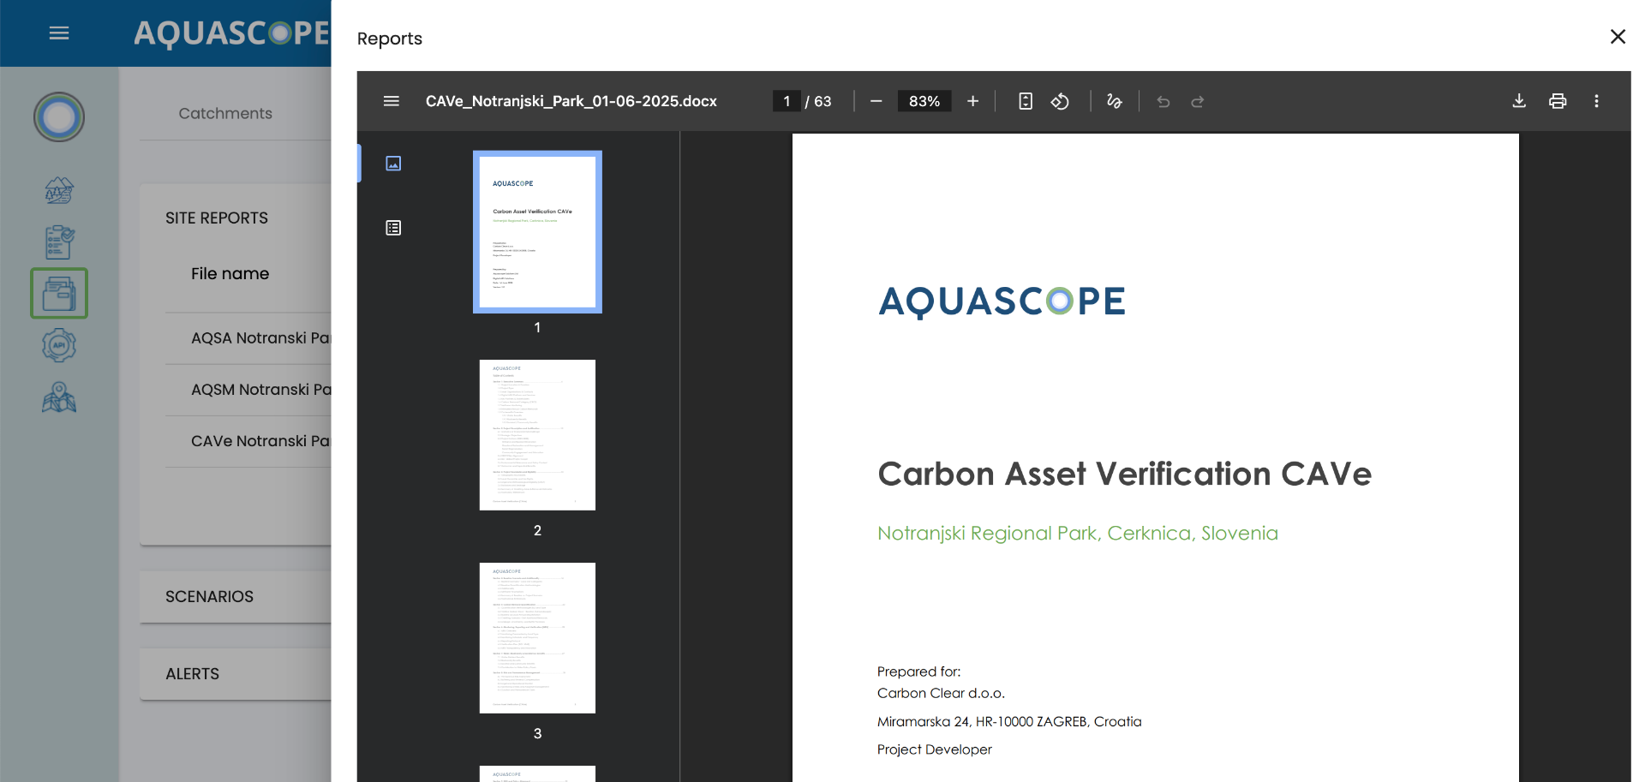Screen dimensions: 1645x782
Task: Click the SITE REPORTS section header
Action: pyautogui.click(x=217, y=218)
